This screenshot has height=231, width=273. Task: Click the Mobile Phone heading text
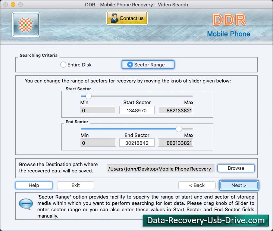tap(229, 34)
